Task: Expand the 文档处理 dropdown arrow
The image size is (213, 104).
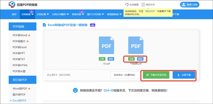Action: pos(48,14)
